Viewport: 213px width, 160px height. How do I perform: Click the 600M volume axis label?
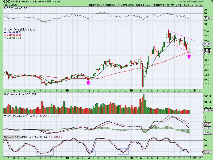pos(207,96)
